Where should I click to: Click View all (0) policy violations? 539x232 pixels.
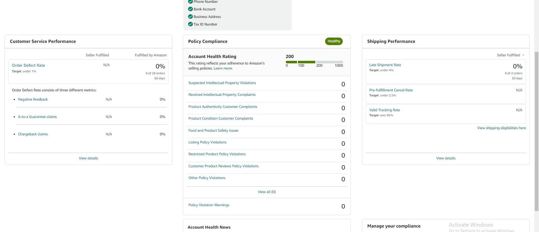267,192
